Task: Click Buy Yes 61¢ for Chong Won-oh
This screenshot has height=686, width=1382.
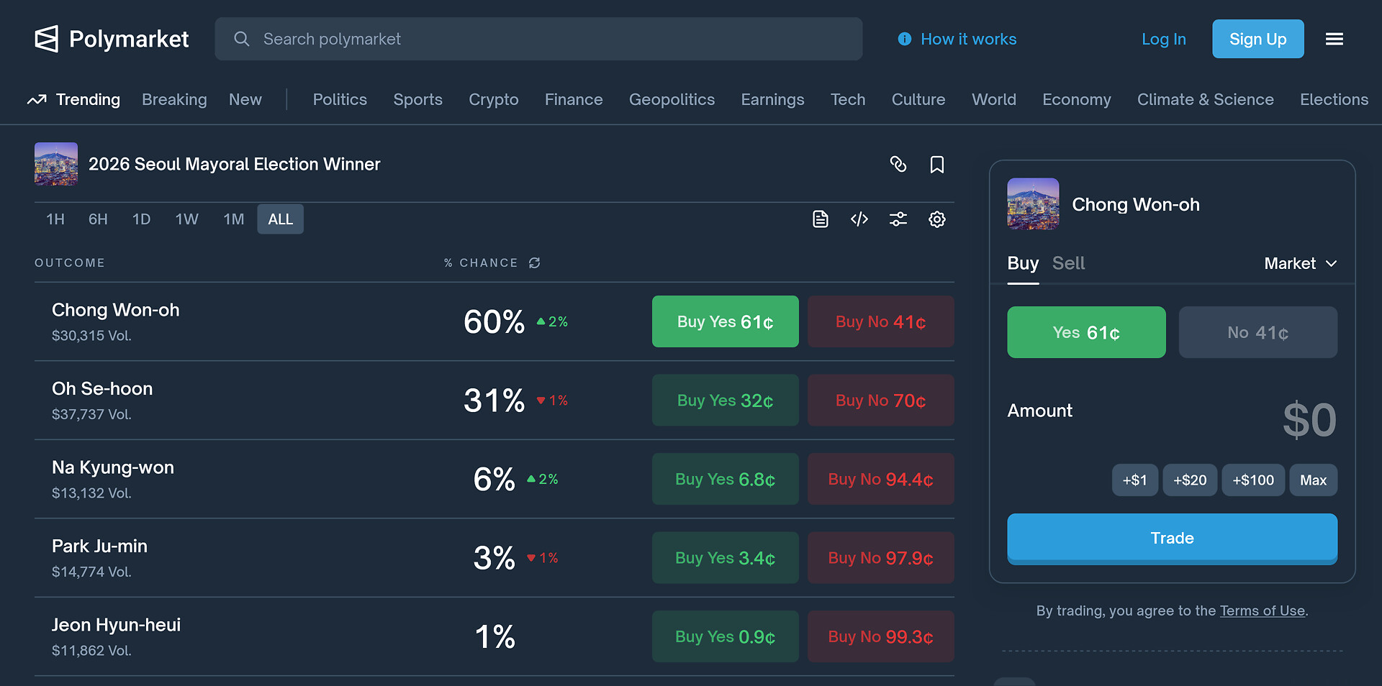Action: (726, 321)
